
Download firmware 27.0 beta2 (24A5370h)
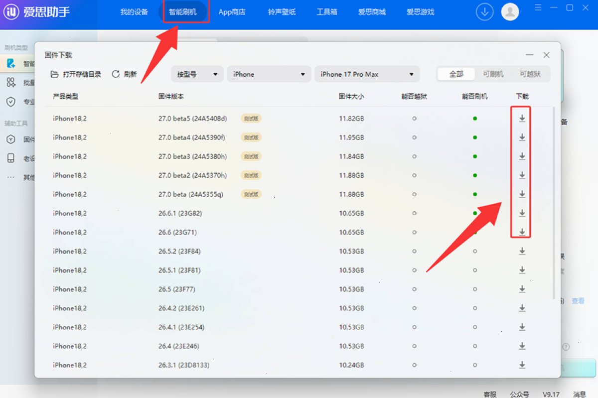(522, 175)
